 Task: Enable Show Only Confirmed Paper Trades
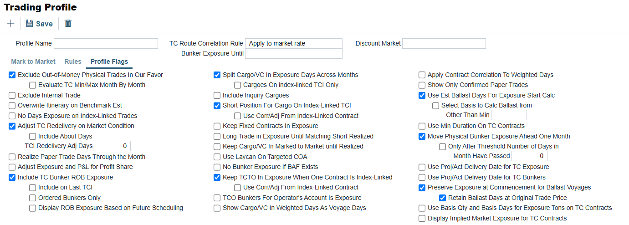(422, 85)
